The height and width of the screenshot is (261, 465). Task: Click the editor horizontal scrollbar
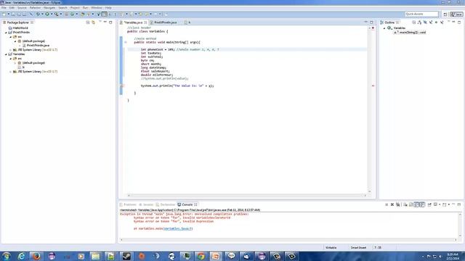[247, 195]
